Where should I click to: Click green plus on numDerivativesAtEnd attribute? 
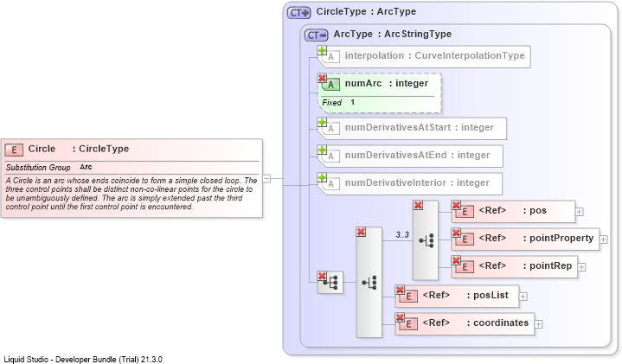point(322,150)
